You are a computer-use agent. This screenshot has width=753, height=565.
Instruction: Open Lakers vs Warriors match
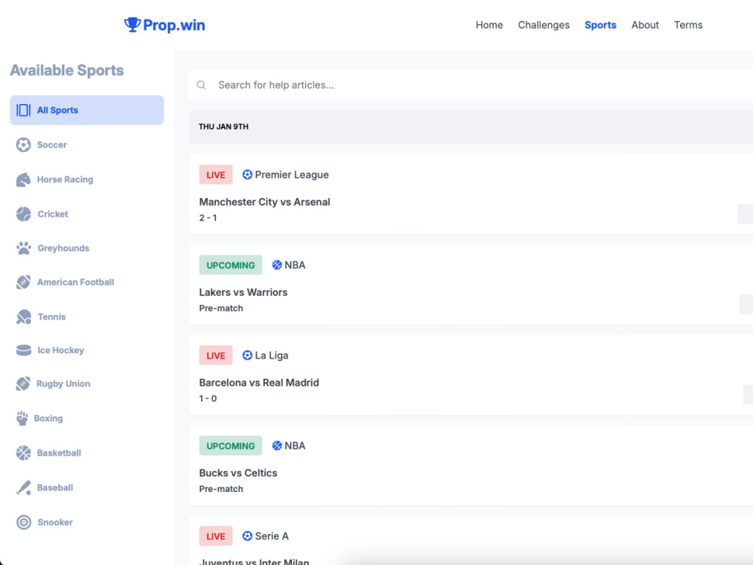pyautogui.click(x=243, y=292)
